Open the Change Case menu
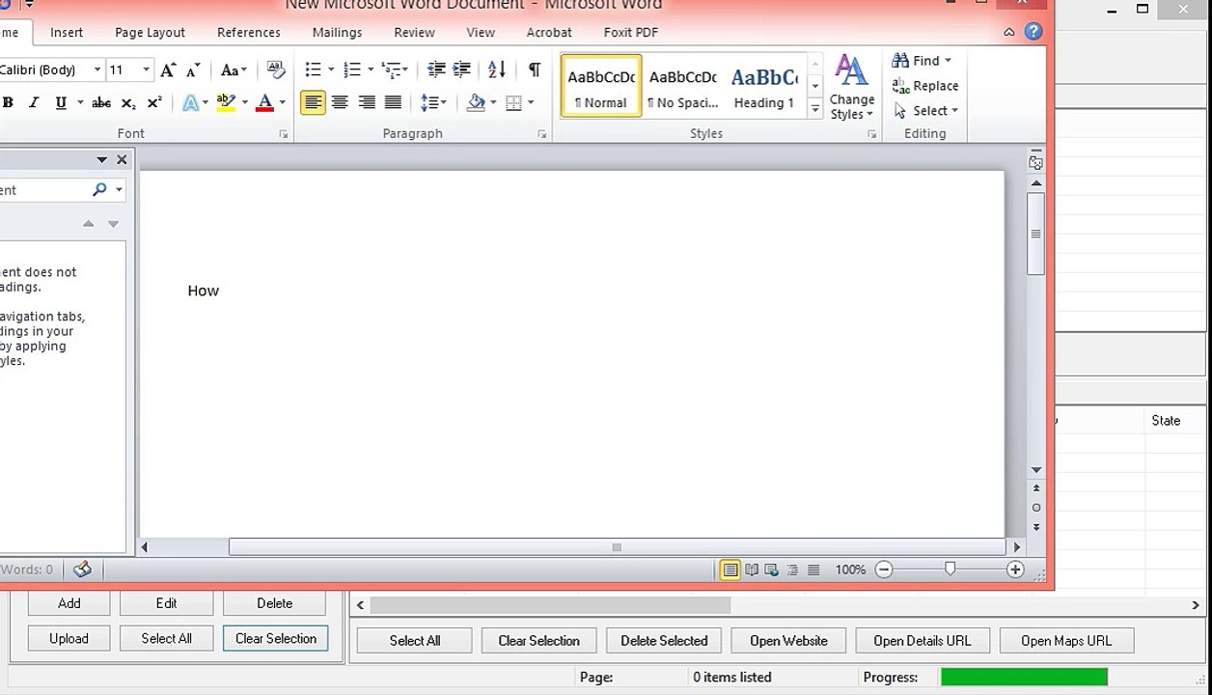Image resolution: width=1212 pixels, height=695 pixels. (x=234, y=69)
